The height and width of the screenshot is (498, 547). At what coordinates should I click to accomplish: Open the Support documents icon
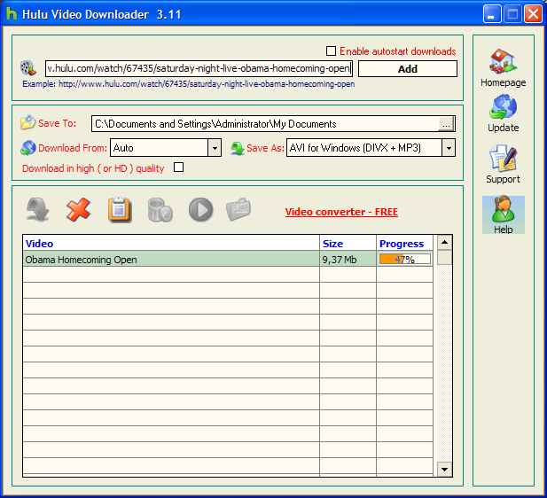pyautogui.click(x=503, y=159)
